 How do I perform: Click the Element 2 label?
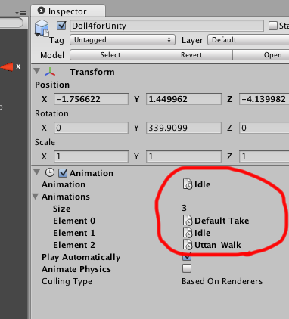pyautogui.click(x=74, y=245)
